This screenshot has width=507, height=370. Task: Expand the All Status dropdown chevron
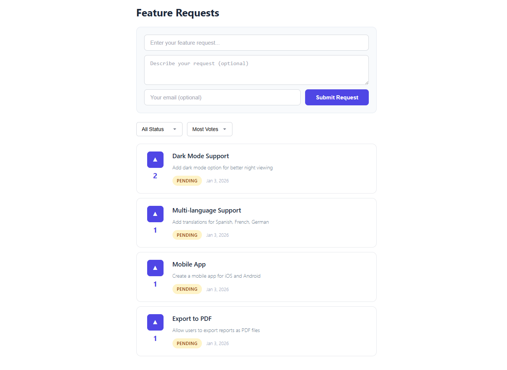[x=174, y=129]
